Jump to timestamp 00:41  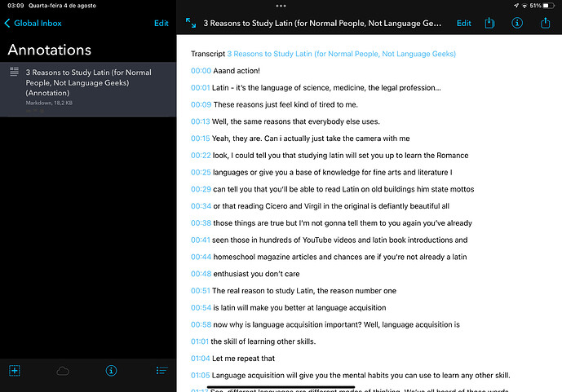coord(201,240)
